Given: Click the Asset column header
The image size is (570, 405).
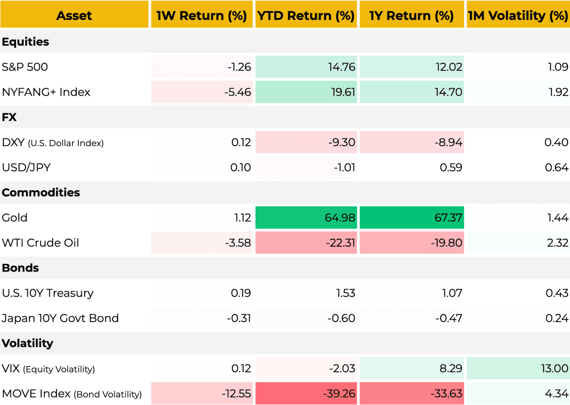Looking at the screenshot, I should click(x=74, y=15).
